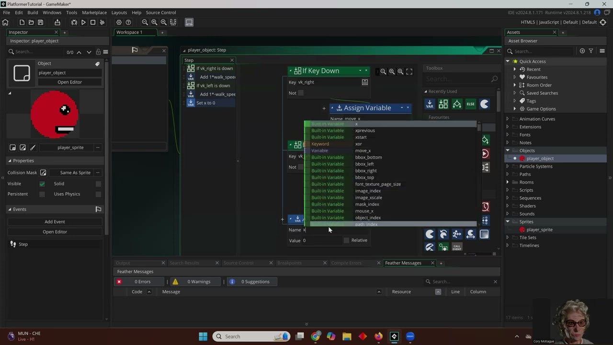Enable the Persistent checkbox
Viewport: 613px width, 345px height.
point(42,194)
